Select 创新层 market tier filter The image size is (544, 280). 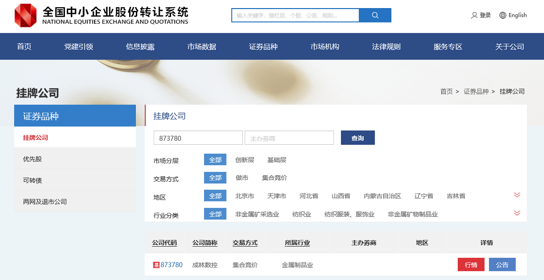[245, 160]
